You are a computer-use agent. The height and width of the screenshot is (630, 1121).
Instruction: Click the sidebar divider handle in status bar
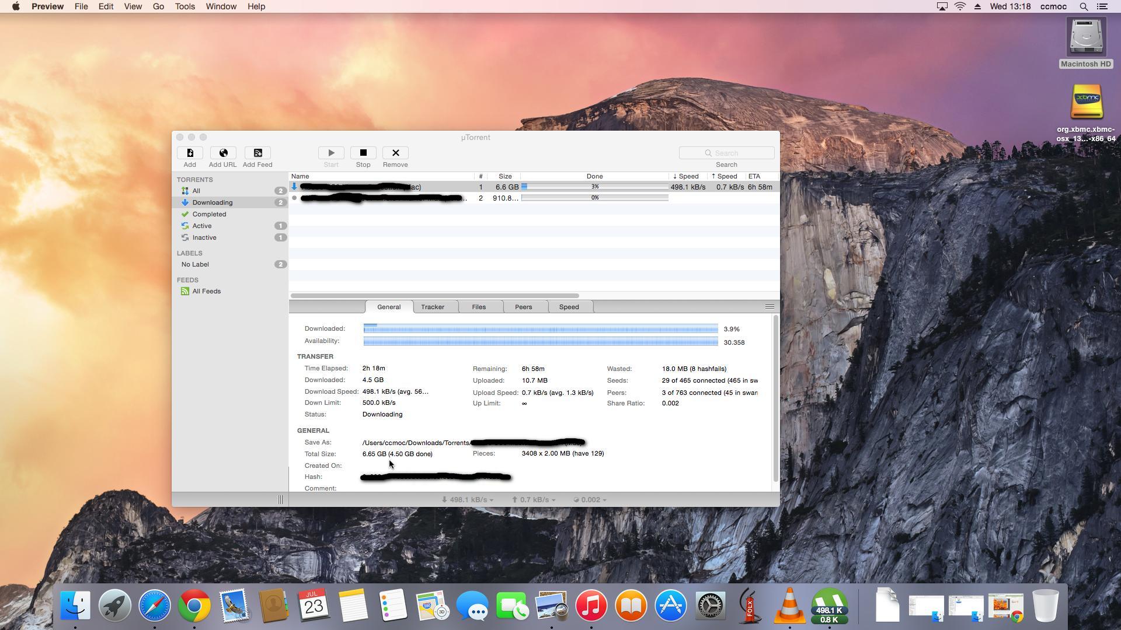pos(280,500)
